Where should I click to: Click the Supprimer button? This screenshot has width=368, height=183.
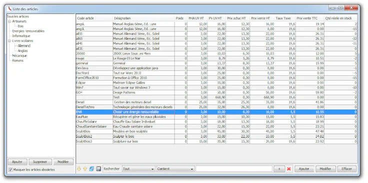(x=40, y=162)
